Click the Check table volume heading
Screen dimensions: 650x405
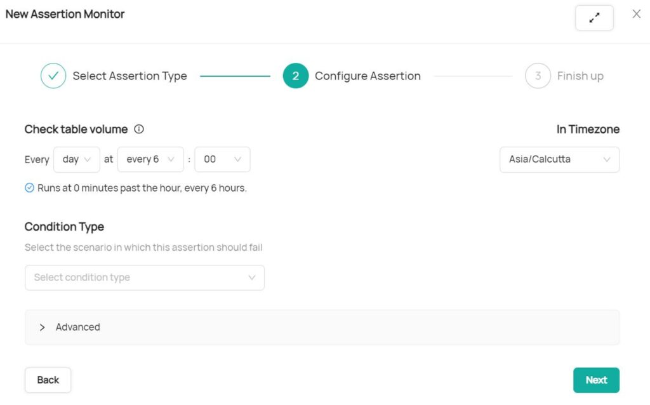(x=75, y=129)
